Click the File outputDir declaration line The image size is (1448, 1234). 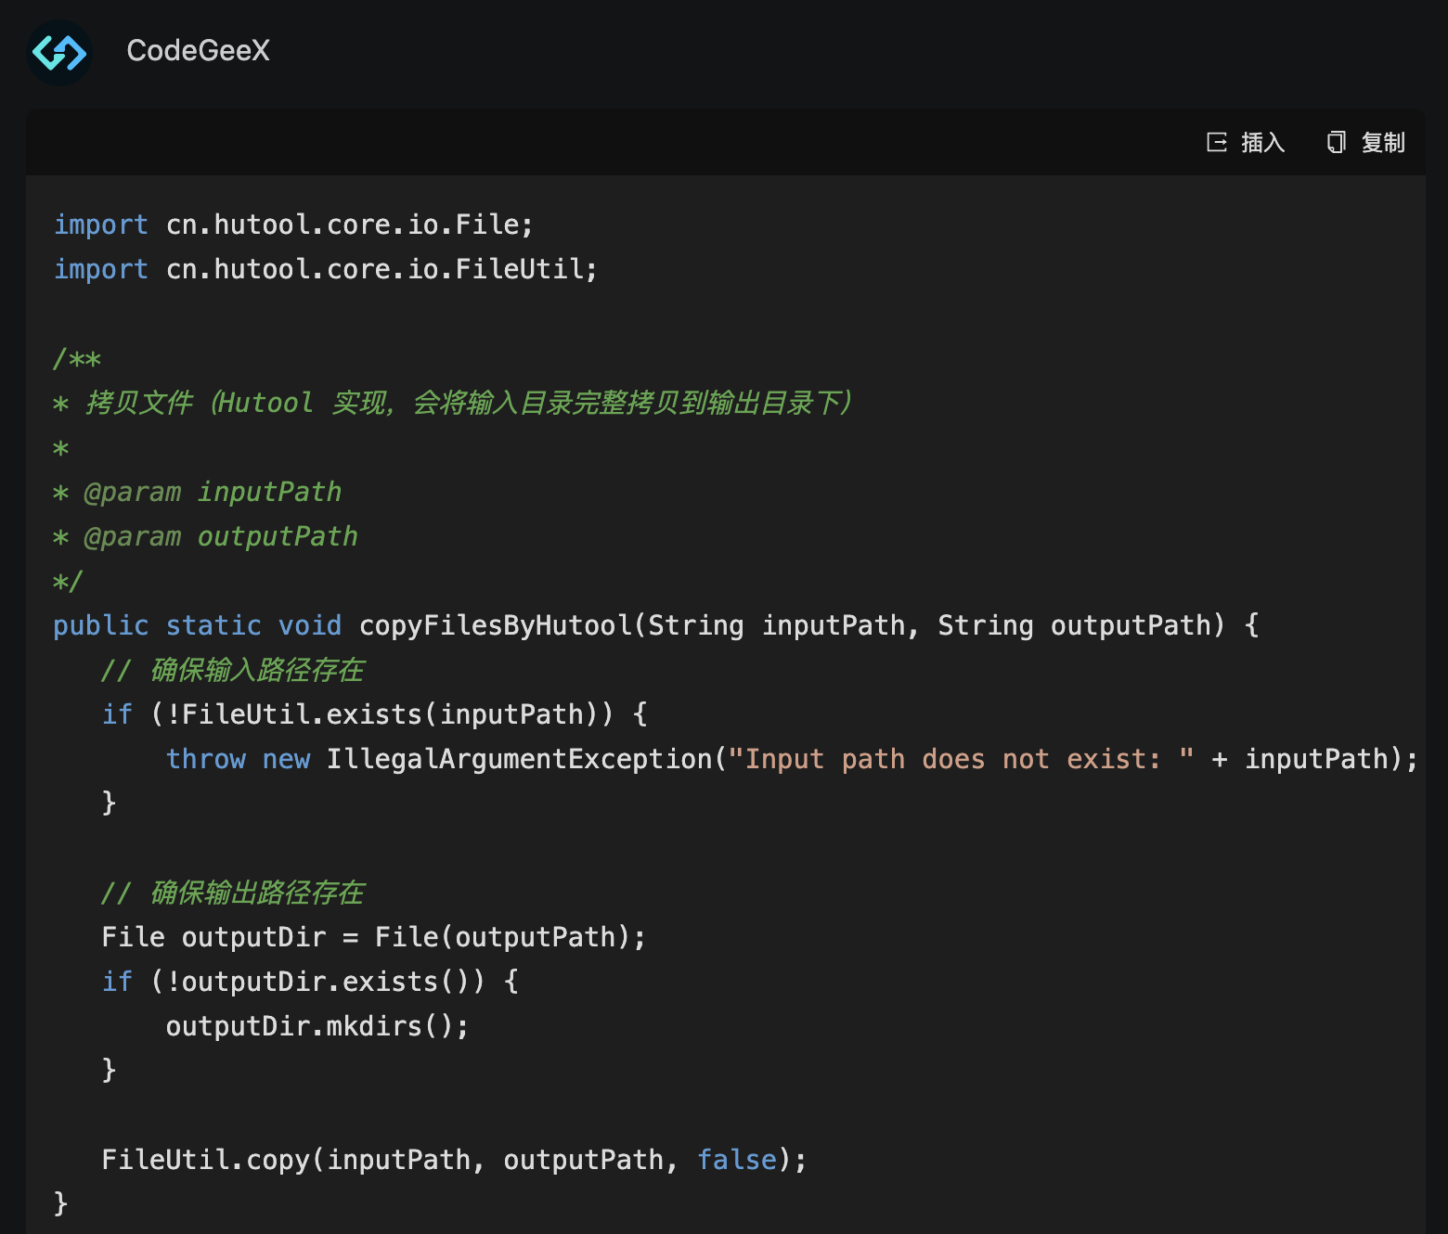tap(373, 937)
